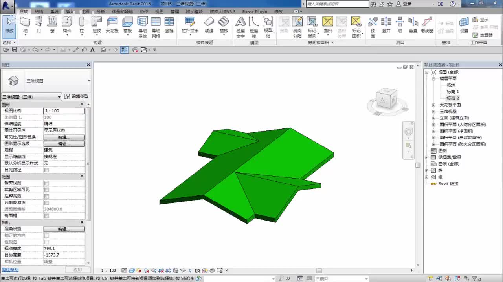Enable the 裁剪视图 checkbox
This screenshot has width=503, height=282.
click(x=47, y=183)
